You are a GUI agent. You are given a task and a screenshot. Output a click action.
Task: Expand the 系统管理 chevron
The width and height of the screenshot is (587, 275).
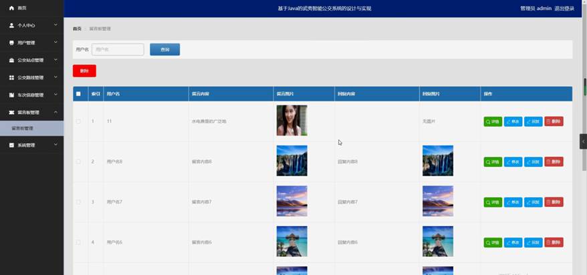coord(55,145)
